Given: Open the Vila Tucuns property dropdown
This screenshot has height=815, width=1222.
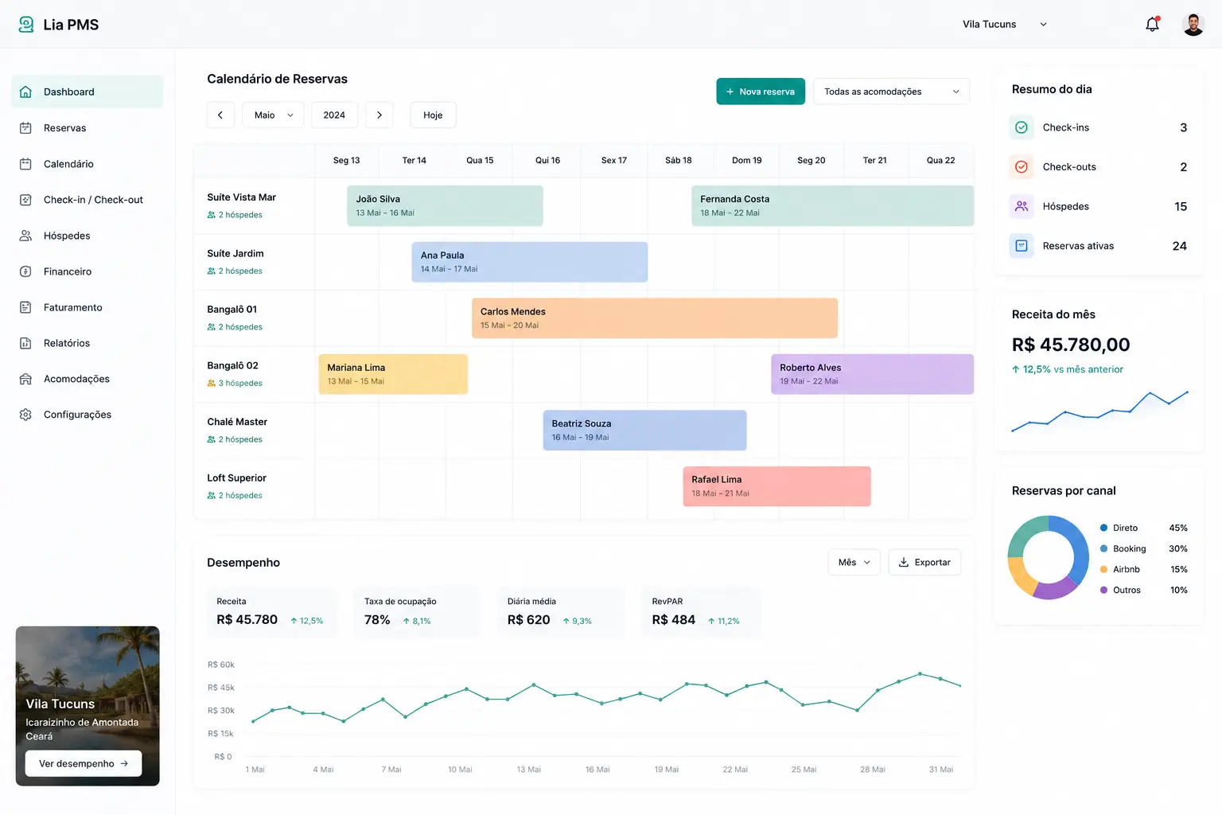Looking at the screenshot, I should pos(1005,25).
